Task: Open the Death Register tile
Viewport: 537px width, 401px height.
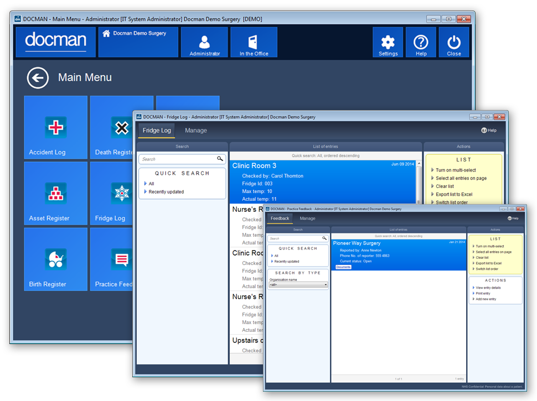Action: [112, 127]
